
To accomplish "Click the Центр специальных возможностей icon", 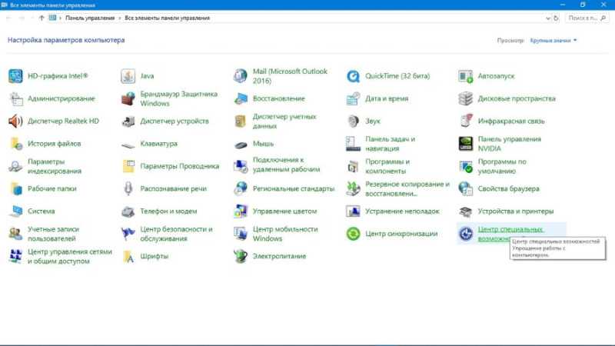I will (x=466, y=234).
